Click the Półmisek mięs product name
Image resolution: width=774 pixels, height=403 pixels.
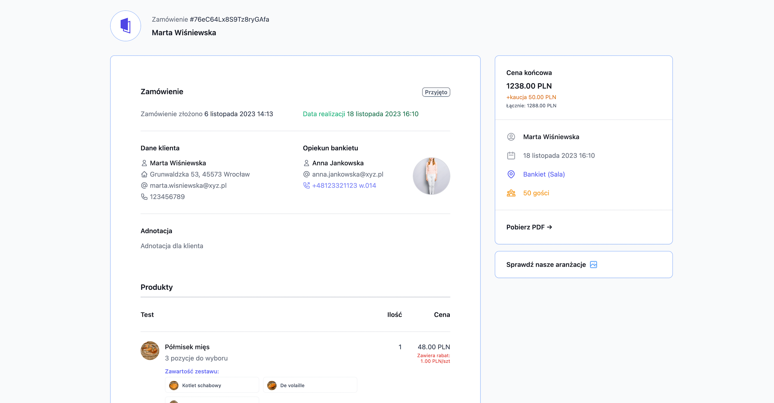187,347
